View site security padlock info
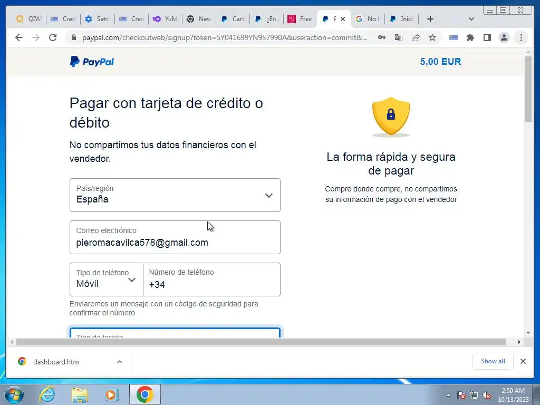Screen dimensions: 540x405 (74, 37)
